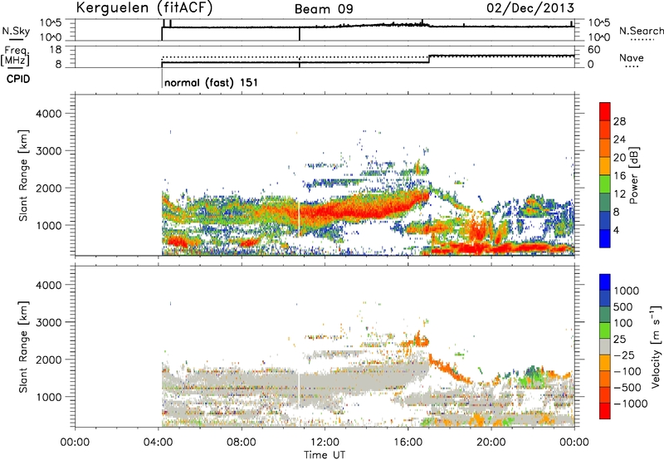Click the dotted line sample under "N.Search"
The height and width of the screenshot is (460, 664).
coord(642,40)
